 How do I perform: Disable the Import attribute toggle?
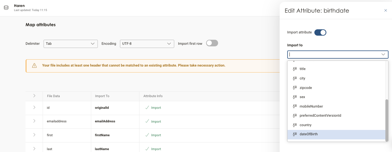320,32
